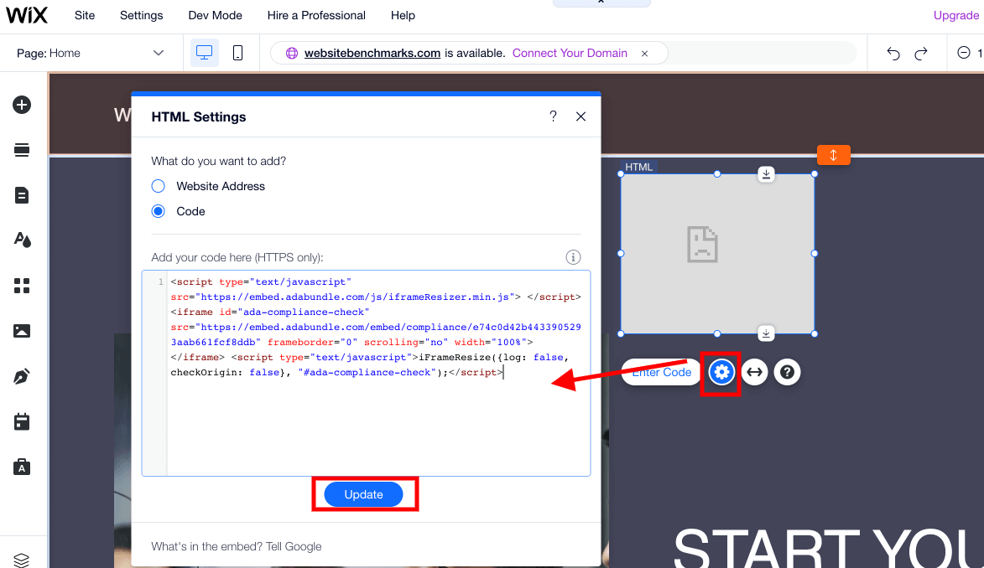
Task: Click the stretch double-arrow icon
Action: click(x=755, y=373)
